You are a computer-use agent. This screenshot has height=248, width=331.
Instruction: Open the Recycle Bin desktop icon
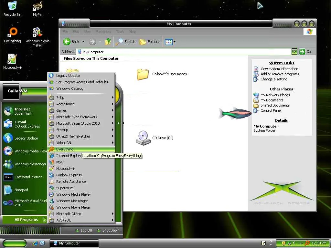[x=12, y=8]
